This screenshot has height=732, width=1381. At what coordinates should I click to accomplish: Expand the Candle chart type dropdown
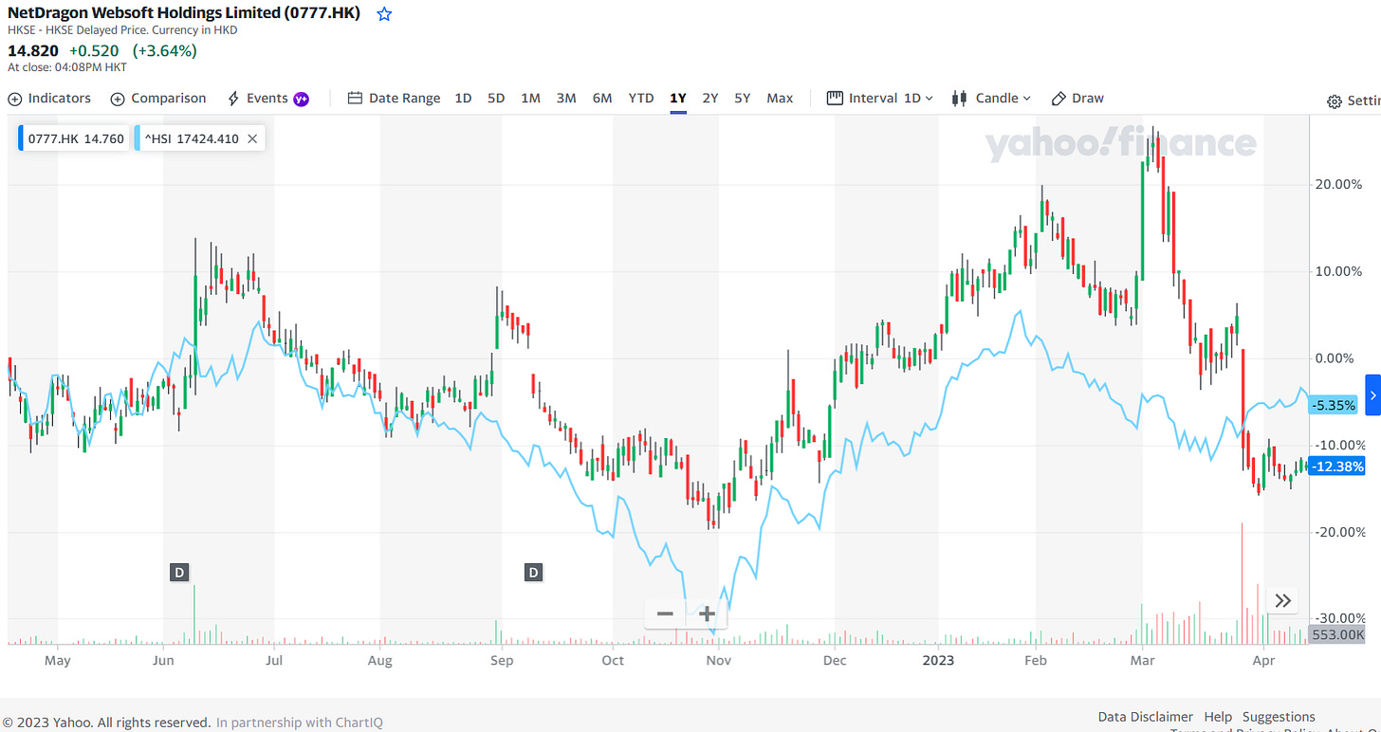(x=991, y=99)
